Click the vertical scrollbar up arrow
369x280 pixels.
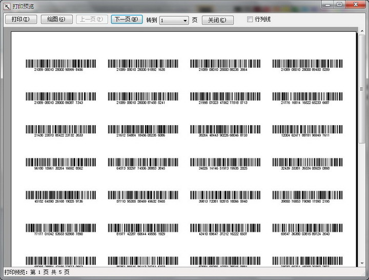coord(362,31)
